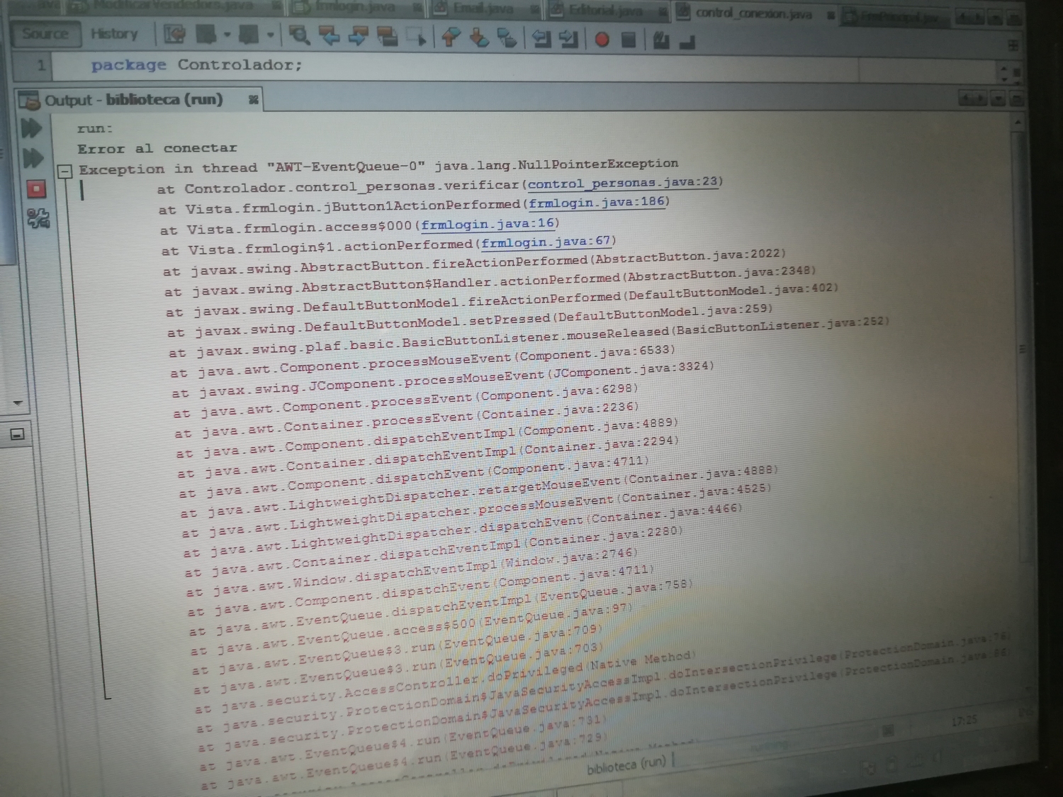
Task: Open control_personas.java:23 stack trace link
Action: [622, 183]
